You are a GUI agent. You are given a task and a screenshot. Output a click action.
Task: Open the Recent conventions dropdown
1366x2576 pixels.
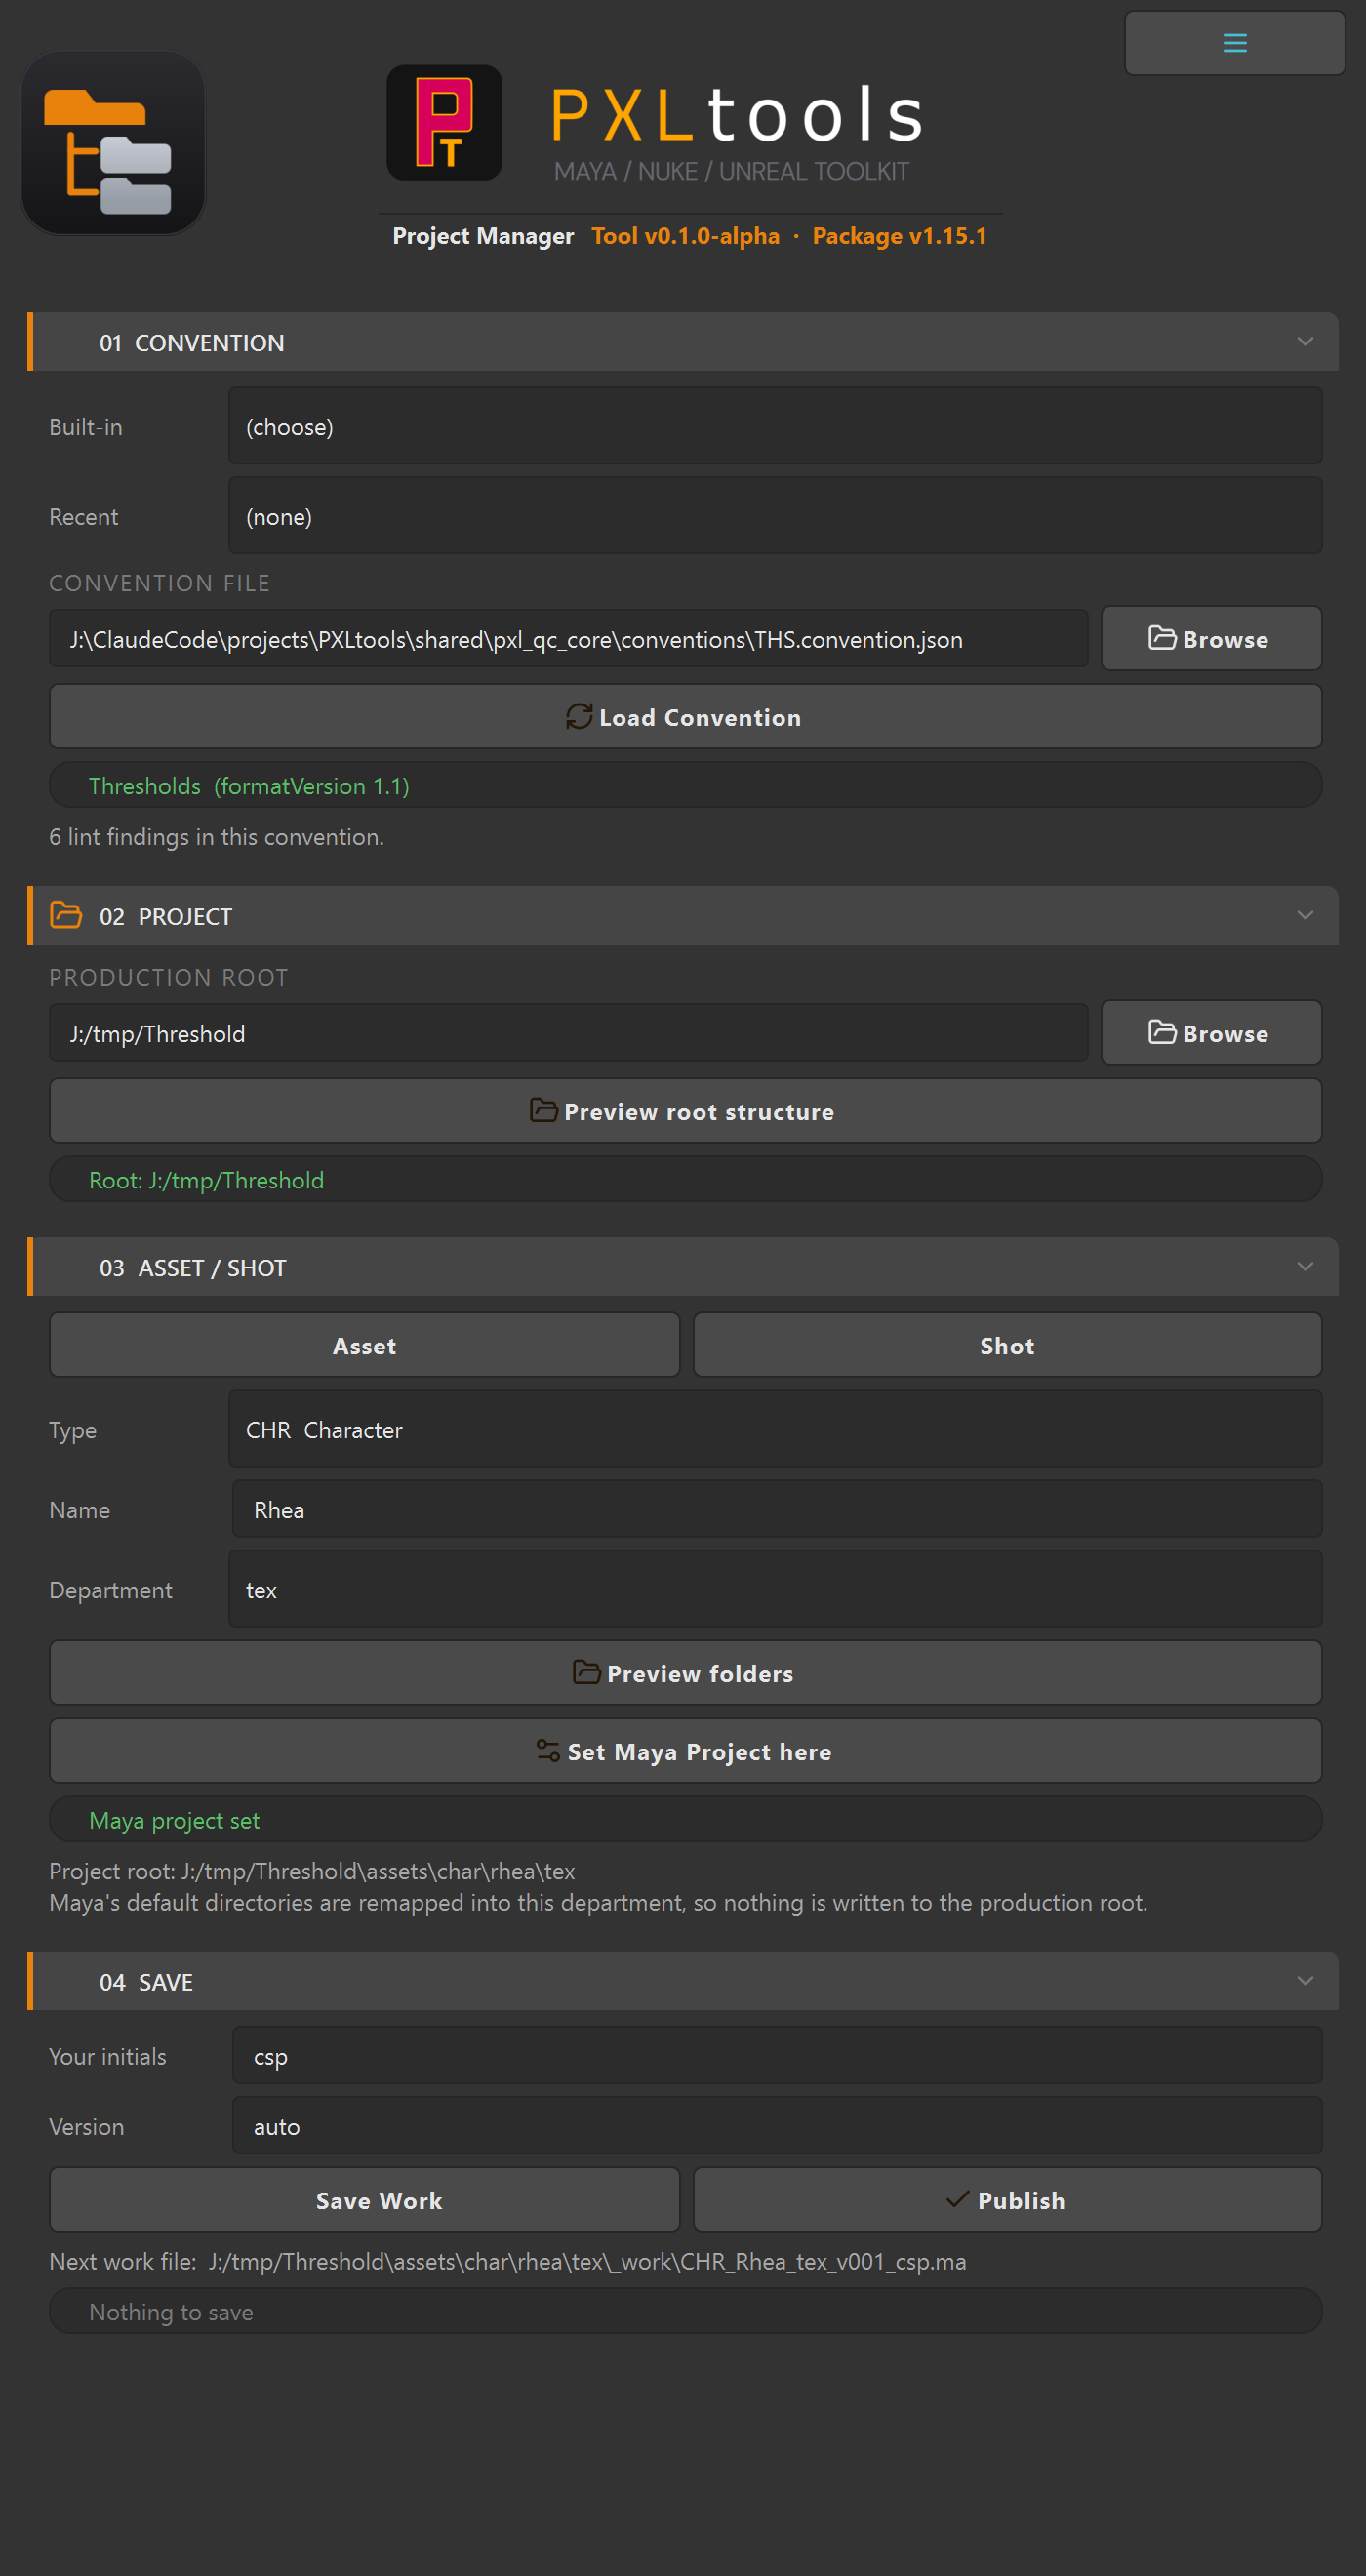point(775,516)
